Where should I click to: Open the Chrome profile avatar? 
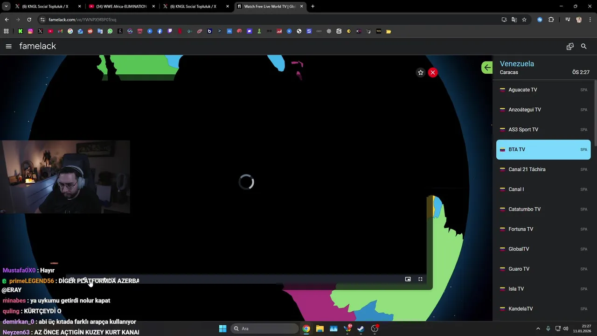579,20
